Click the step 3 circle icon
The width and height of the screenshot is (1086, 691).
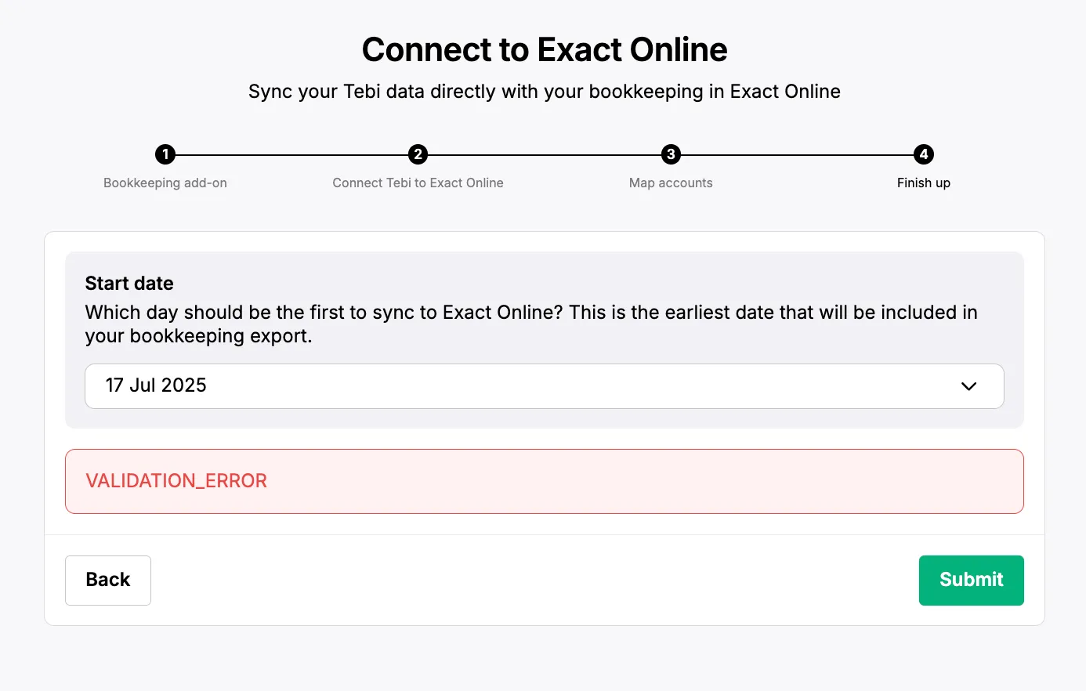pos(671,154)
